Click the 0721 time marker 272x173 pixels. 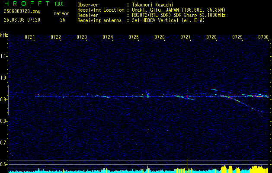[30, 37]
